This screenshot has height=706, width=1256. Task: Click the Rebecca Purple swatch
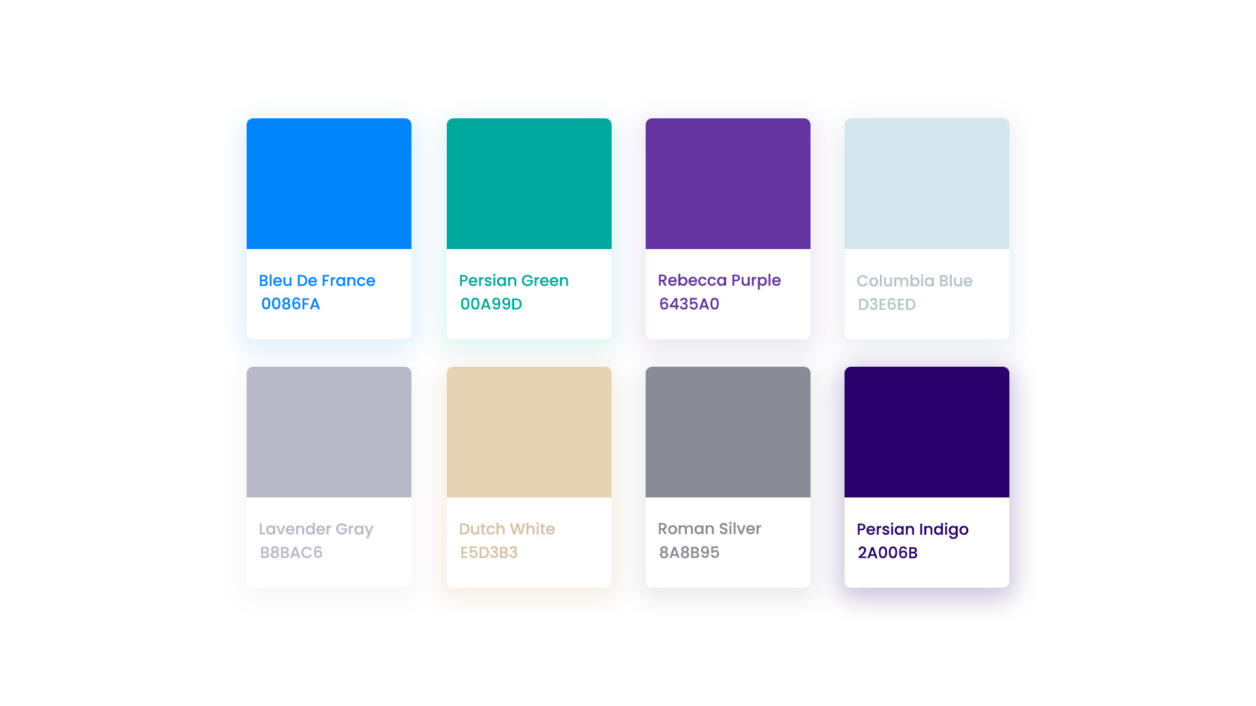click(728, 184)
